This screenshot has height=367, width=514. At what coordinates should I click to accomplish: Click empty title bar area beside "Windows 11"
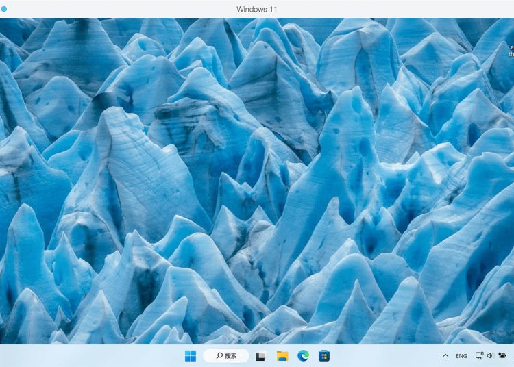point(377,9)
